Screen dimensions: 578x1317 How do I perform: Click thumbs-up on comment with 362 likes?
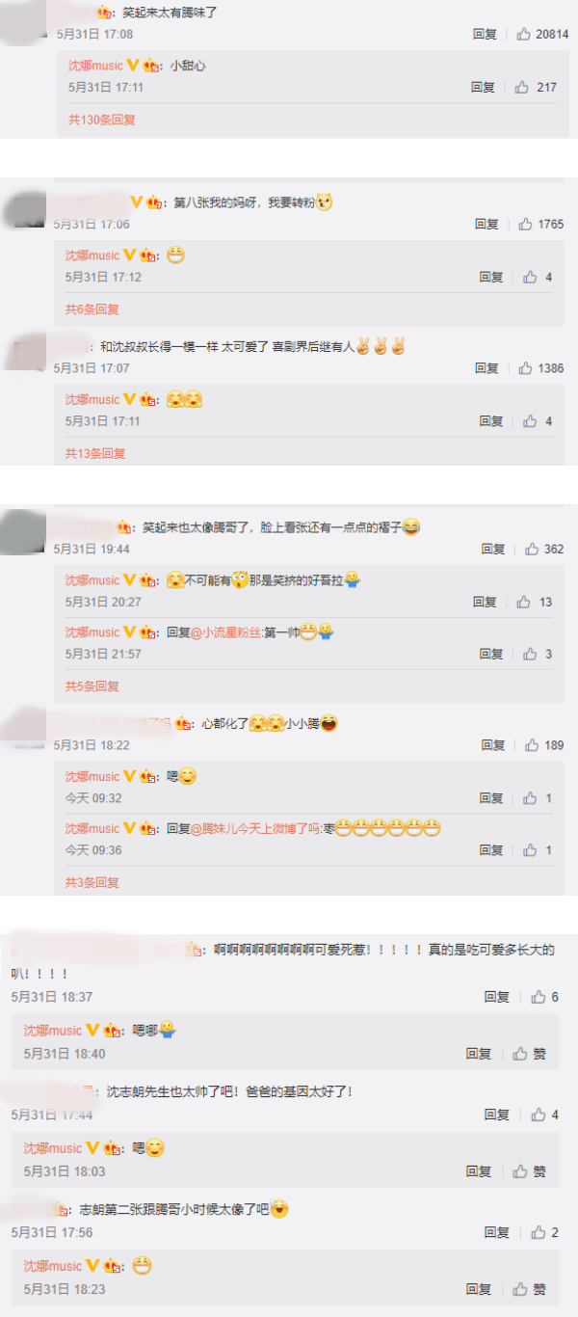point(532,549)
